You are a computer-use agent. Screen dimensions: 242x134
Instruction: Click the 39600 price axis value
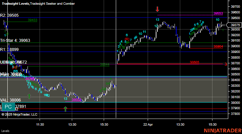point(235,12)
